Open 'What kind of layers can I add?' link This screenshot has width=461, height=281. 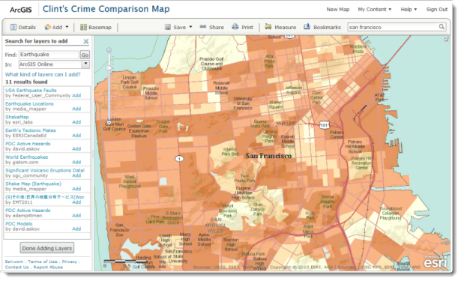click(x=43, y=75)
